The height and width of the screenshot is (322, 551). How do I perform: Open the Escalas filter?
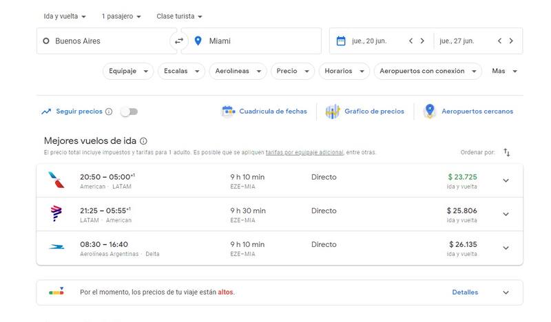[182, 71]
